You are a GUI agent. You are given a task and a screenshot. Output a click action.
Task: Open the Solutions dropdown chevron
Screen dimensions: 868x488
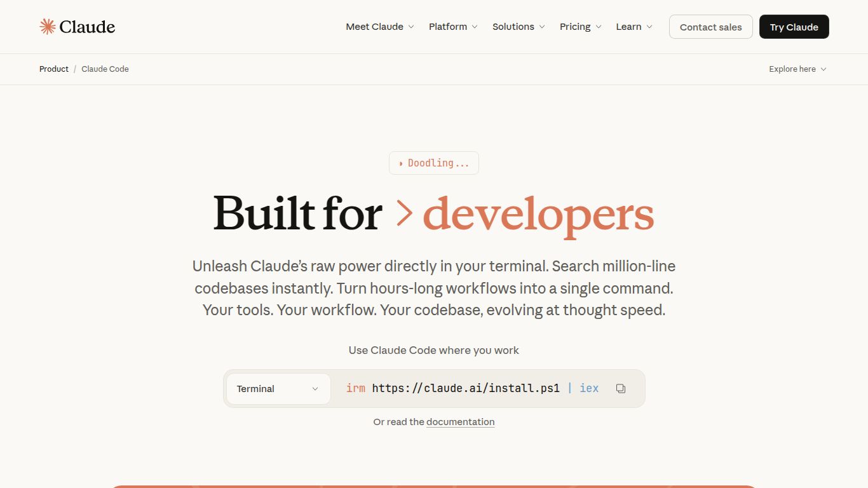542,27
